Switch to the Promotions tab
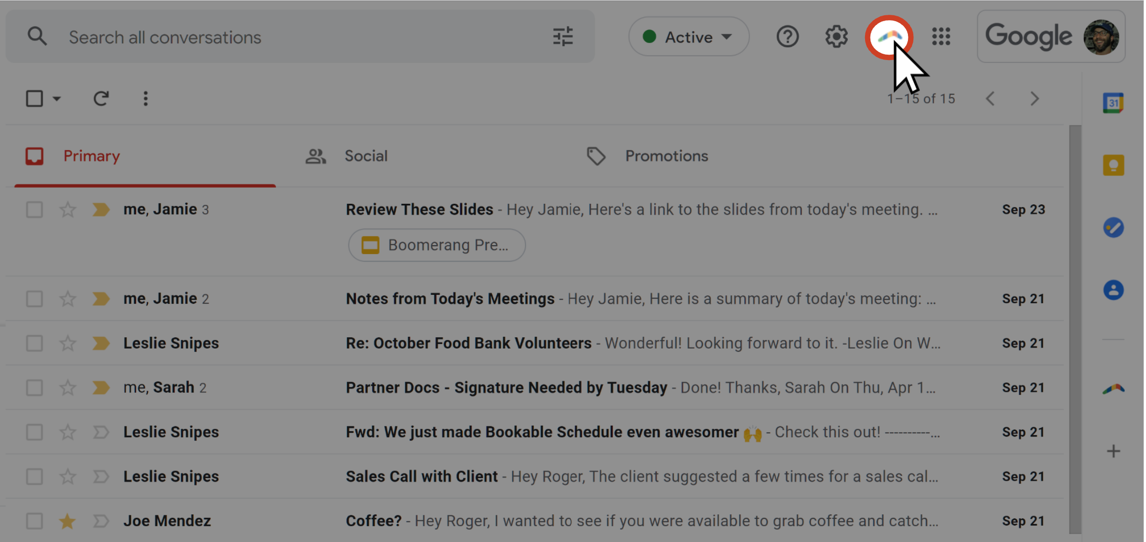The width and height of the screenshot is (1146, 542). pyautogui.click(x=666, y=156)
